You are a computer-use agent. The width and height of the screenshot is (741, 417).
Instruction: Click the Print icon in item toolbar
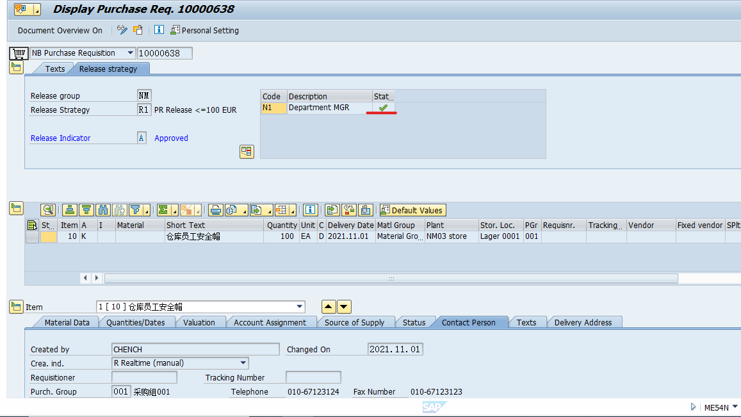(x=215, y=210)
